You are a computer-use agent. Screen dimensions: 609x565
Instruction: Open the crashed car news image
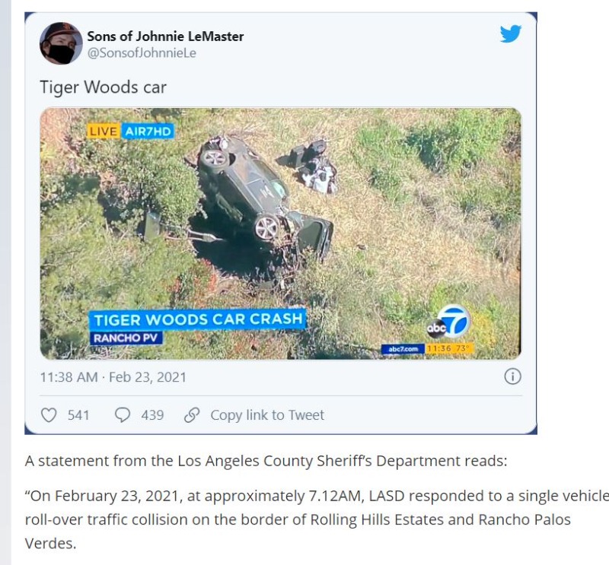(x=280, y=233)
